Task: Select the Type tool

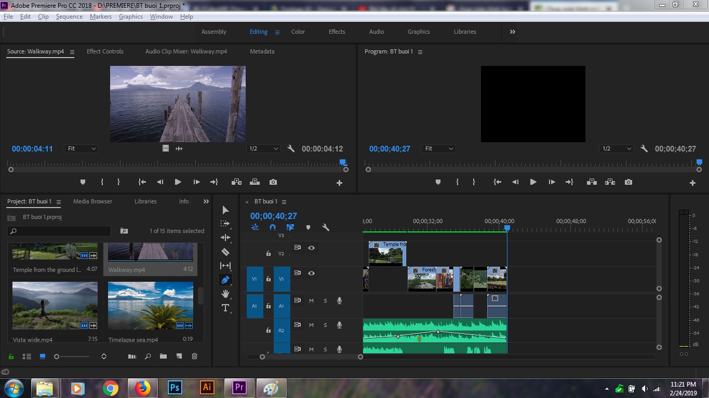Action: click(x=225, y=308)
